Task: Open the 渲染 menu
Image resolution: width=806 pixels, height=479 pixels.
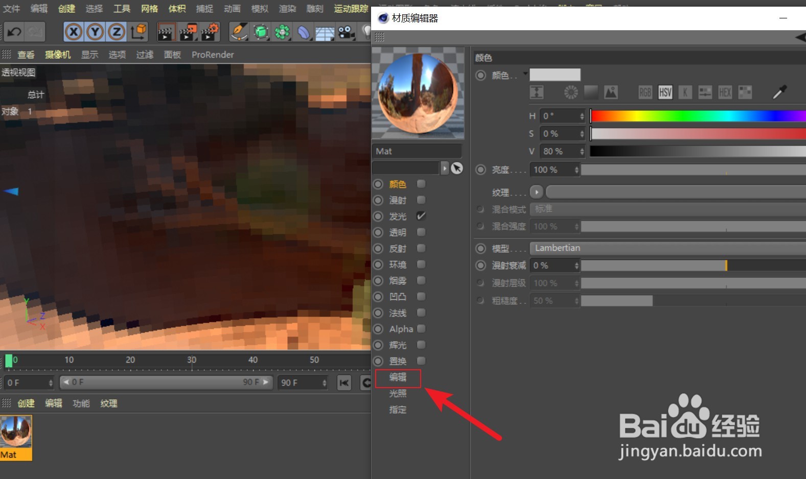Action: tap(287, 9)
